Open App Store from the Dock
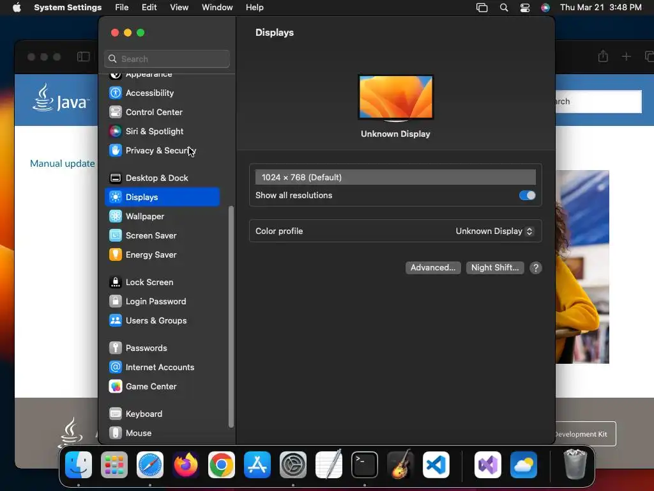Screen dimensions: 654x491 click(257, 465)
